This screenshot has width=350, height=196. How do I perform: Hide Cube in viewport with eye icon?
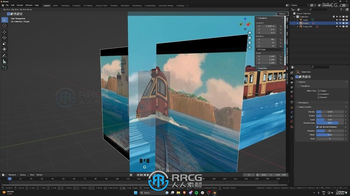click(x=340, y=20)
